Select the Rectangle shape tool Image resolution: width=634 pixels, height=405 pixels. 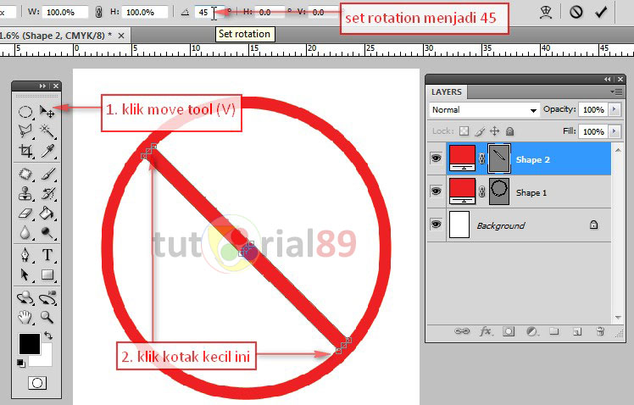click(x=47, y=275)
